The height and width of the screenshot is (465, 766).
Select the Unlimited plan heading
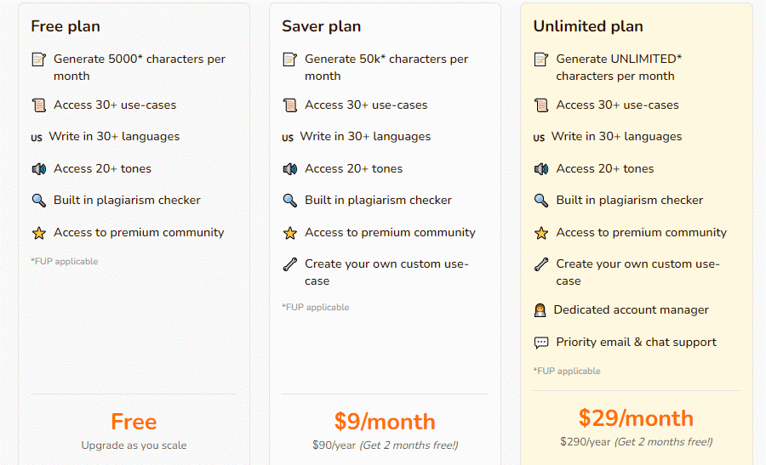coord(588,26)
